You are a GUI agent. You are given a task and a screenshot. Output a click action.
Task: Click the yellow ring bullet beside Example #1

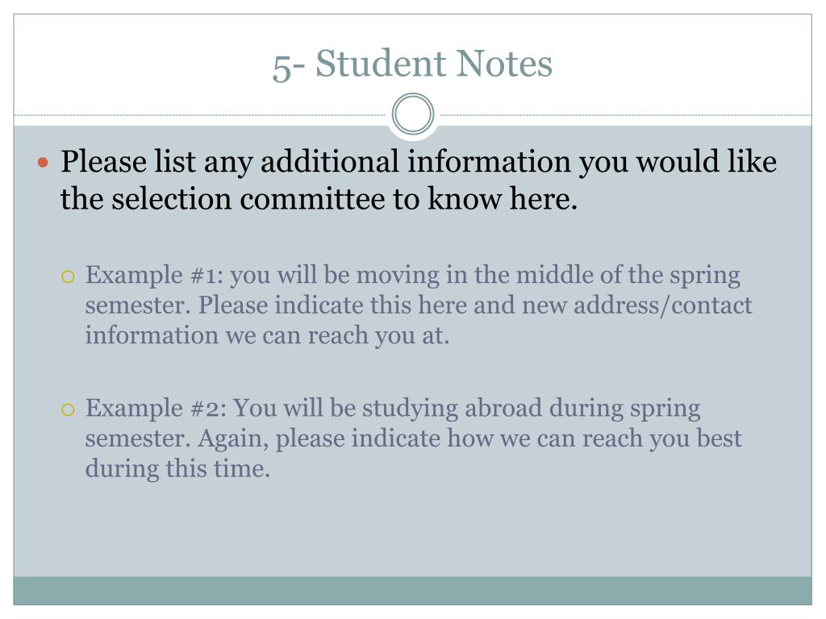pyautogui.click(x=68, y=276)
